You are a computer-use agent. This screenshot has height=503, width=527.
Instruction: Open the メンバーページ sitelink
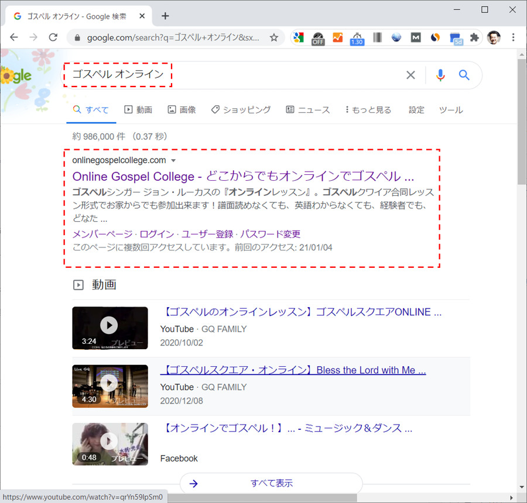pyautogui.click(x=102, y=234)
